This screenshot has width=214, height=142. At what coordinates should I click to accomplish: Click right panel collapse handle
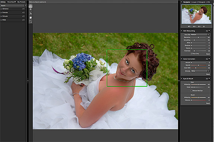(179, 81)
